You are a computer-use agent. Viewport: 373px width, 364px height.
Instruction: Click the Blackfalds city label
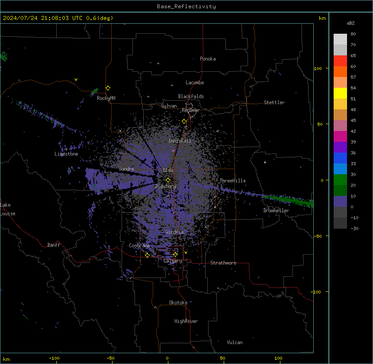pos(191,96)
